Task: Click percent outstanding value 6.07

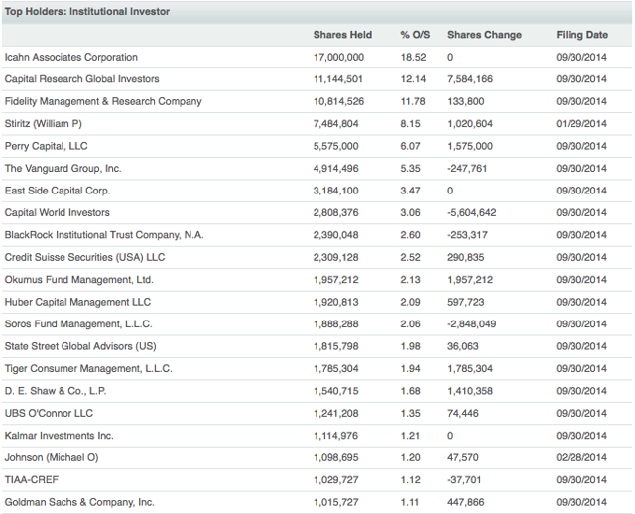Action: tap(410, 146)
